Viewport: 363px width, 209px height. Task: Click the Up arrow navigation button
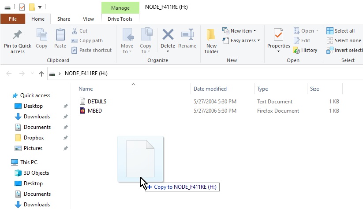coord(41,74)
